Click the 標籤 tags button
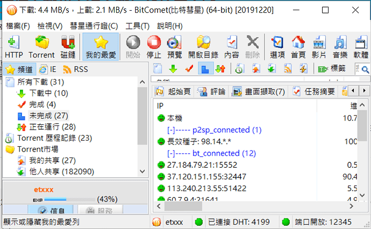This screenshot has height=229, width=371. pyautogui.click(x=332, y=69)
